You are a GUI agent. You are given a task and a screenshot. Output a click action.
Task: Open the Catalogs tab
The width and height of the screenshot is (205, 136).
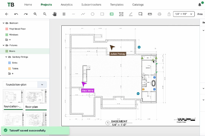tap(138, 5)
